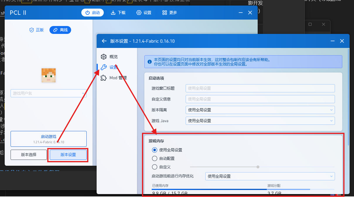Click the Mod 管理 puzzle icon
Image resolution: width=354 pixels, height=197 pixels.
pyautogui.click(x=104, y=78)
